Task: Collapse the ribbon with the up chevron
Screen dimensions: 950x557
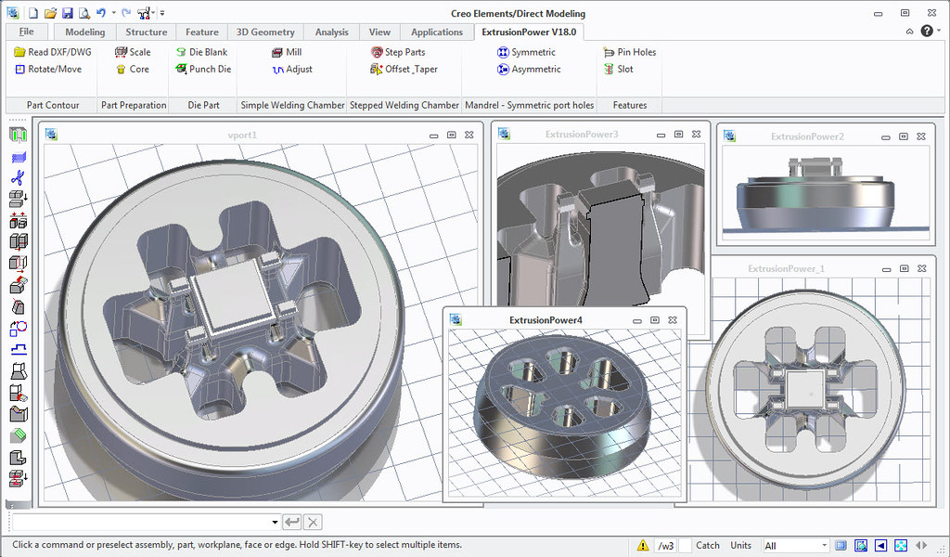Action: [909, 32]
